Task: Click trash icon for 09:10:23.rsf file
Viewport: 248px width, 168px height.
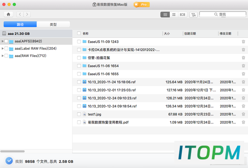Action: [243, 98]
